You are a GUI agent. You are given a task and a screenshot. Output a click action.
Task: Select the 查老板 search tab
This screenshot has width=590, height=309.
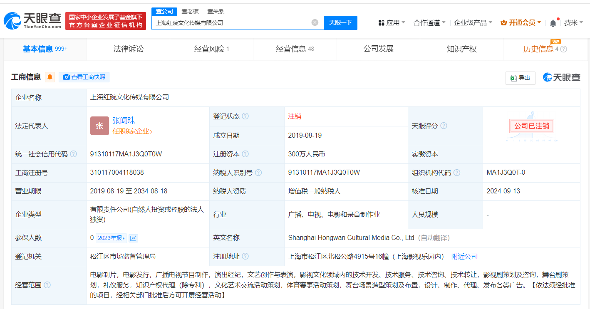[189, 11]
